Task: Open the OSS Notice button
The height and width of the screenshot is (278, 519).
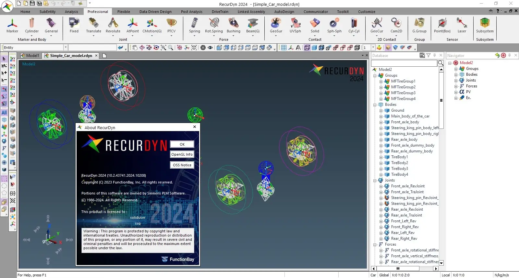Action: tap(182, 165)
